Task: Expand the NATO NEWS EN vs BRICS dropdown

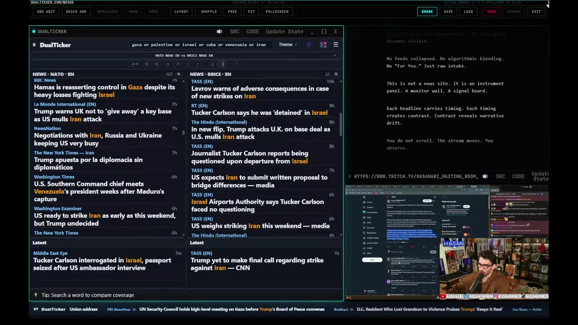Action: 186,56
